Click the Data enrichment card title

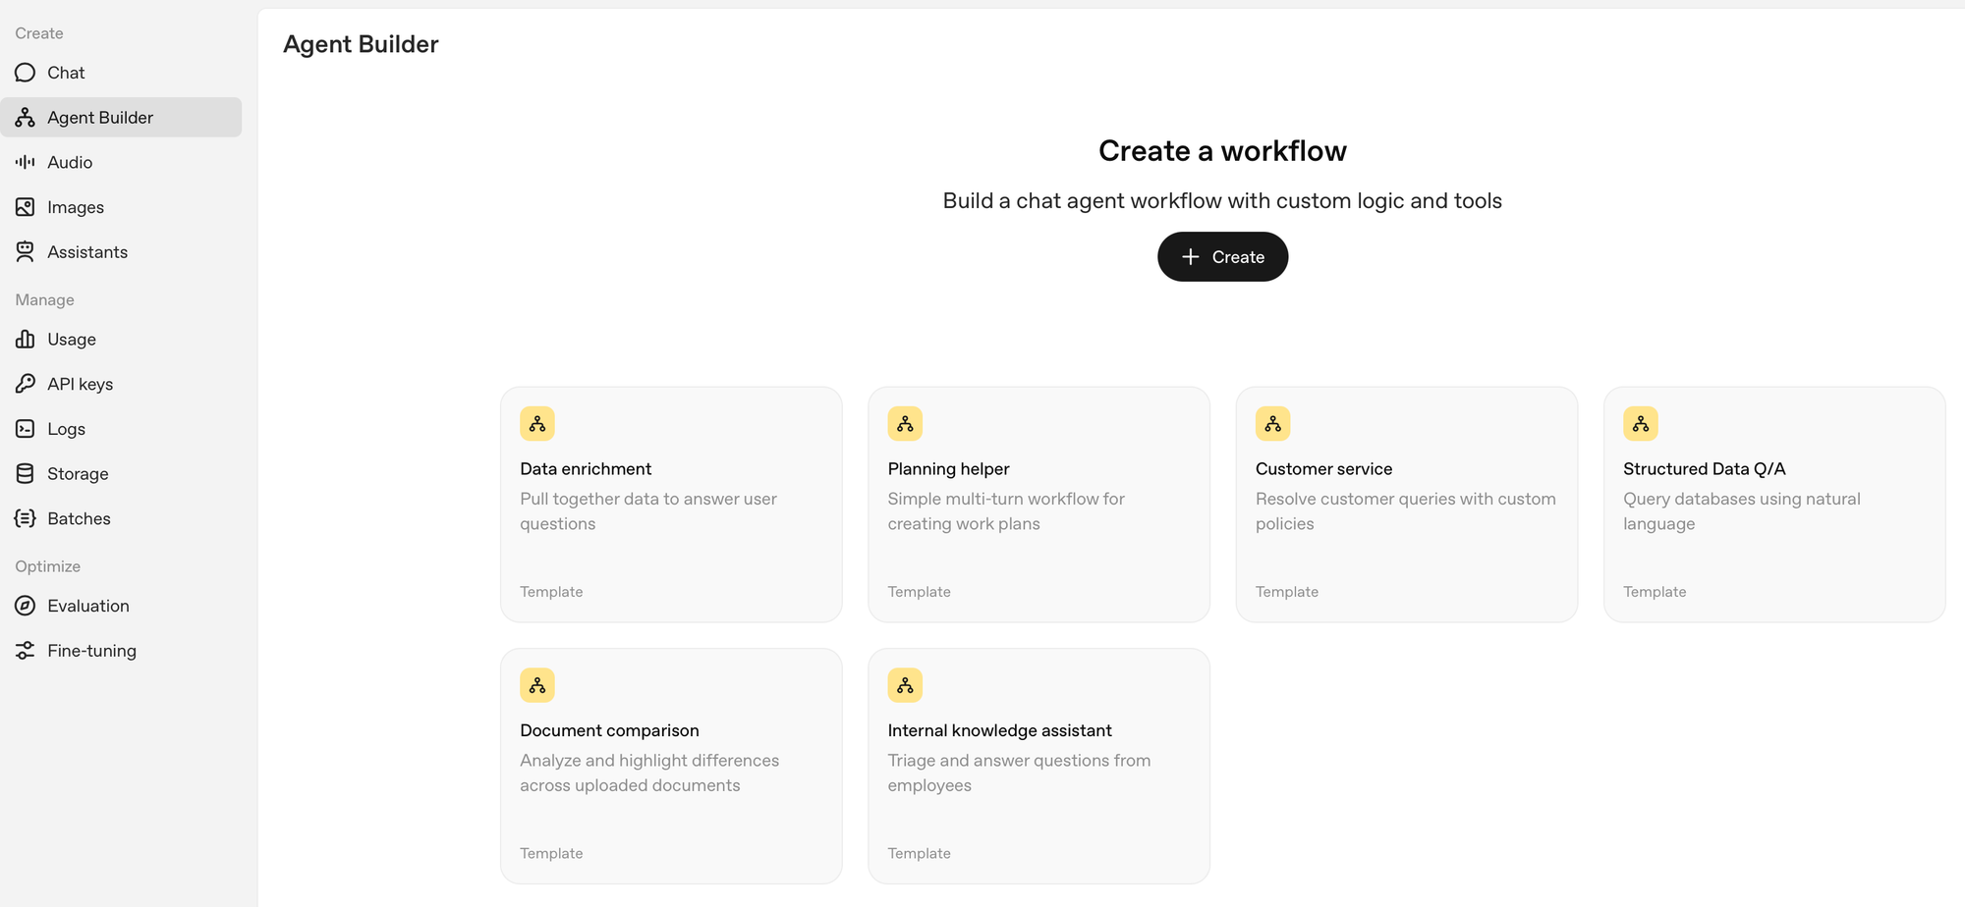pos(586,469)
